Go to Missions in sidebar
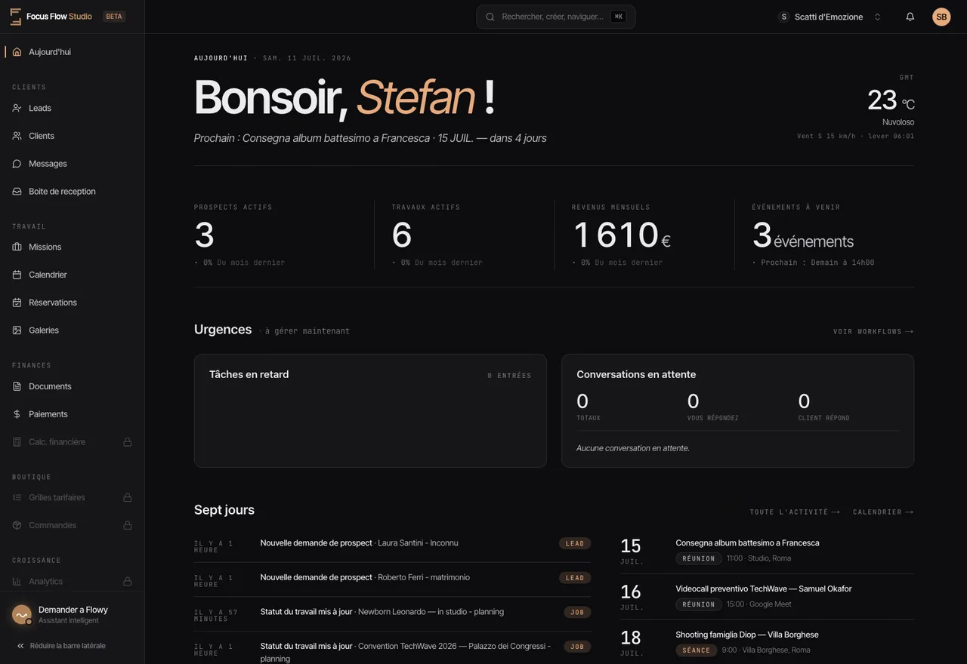This screenshot has height=664, width=967. pyautogui.click(x=73, y=247)
